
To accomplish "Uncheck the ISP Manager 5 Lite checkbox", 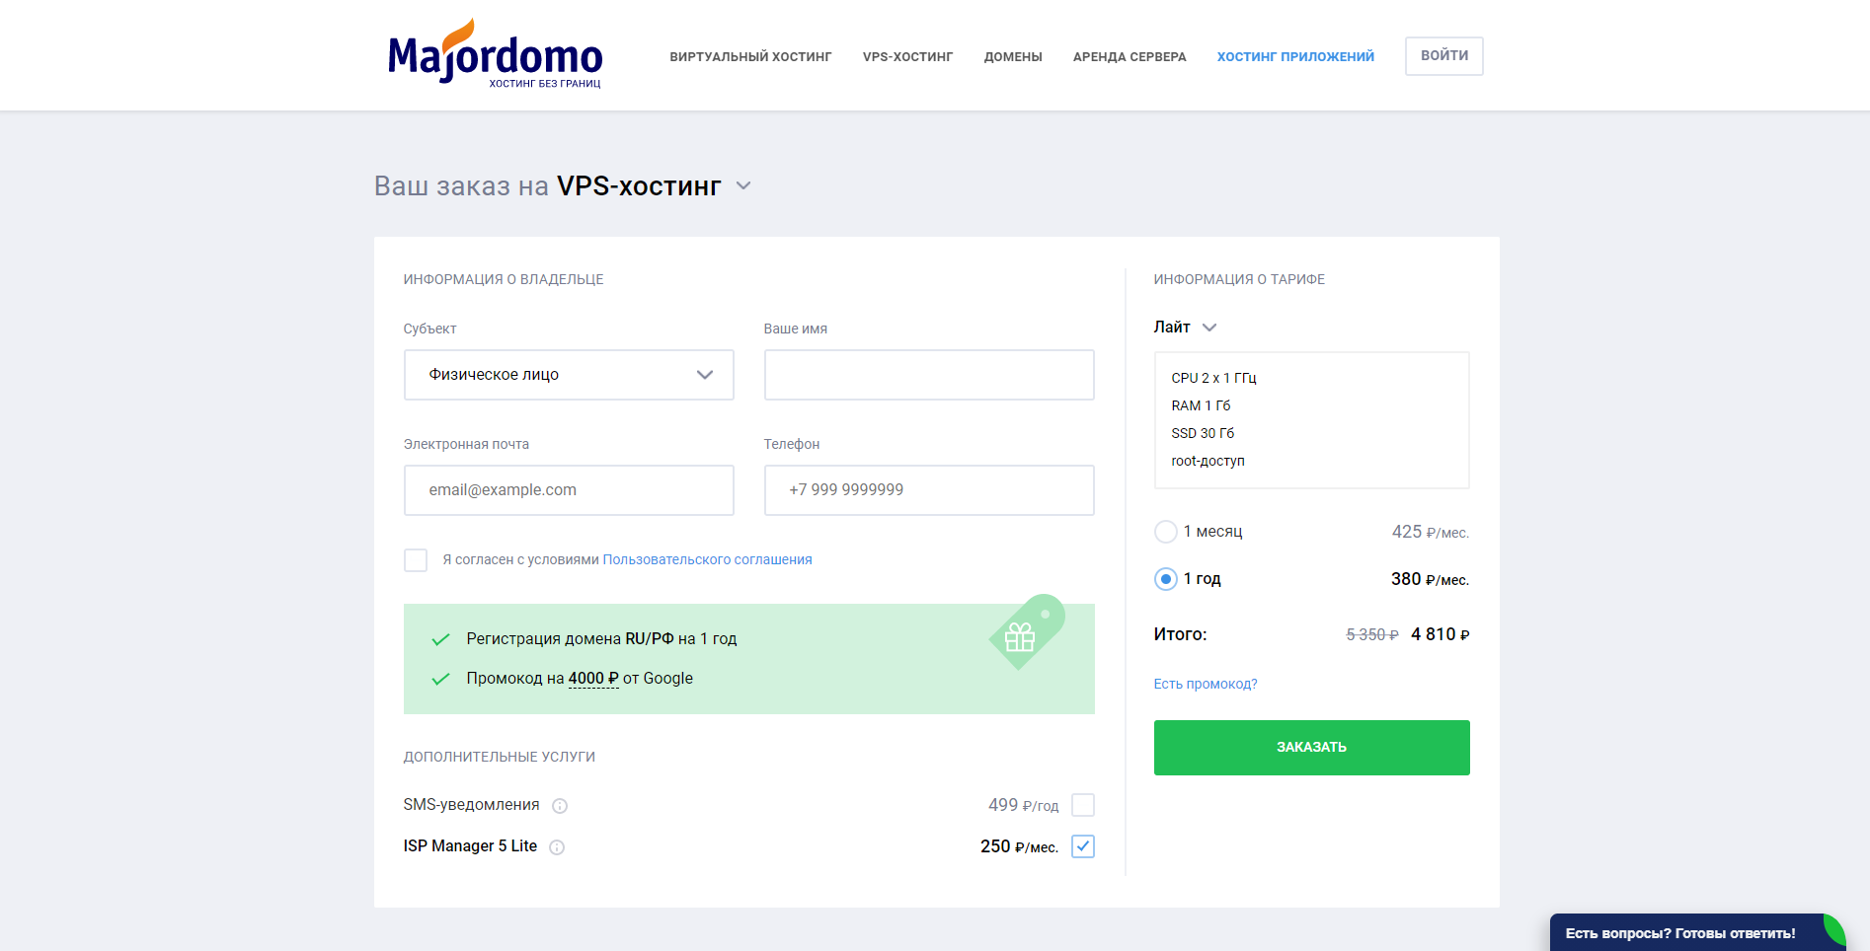I will point(1083,846).
